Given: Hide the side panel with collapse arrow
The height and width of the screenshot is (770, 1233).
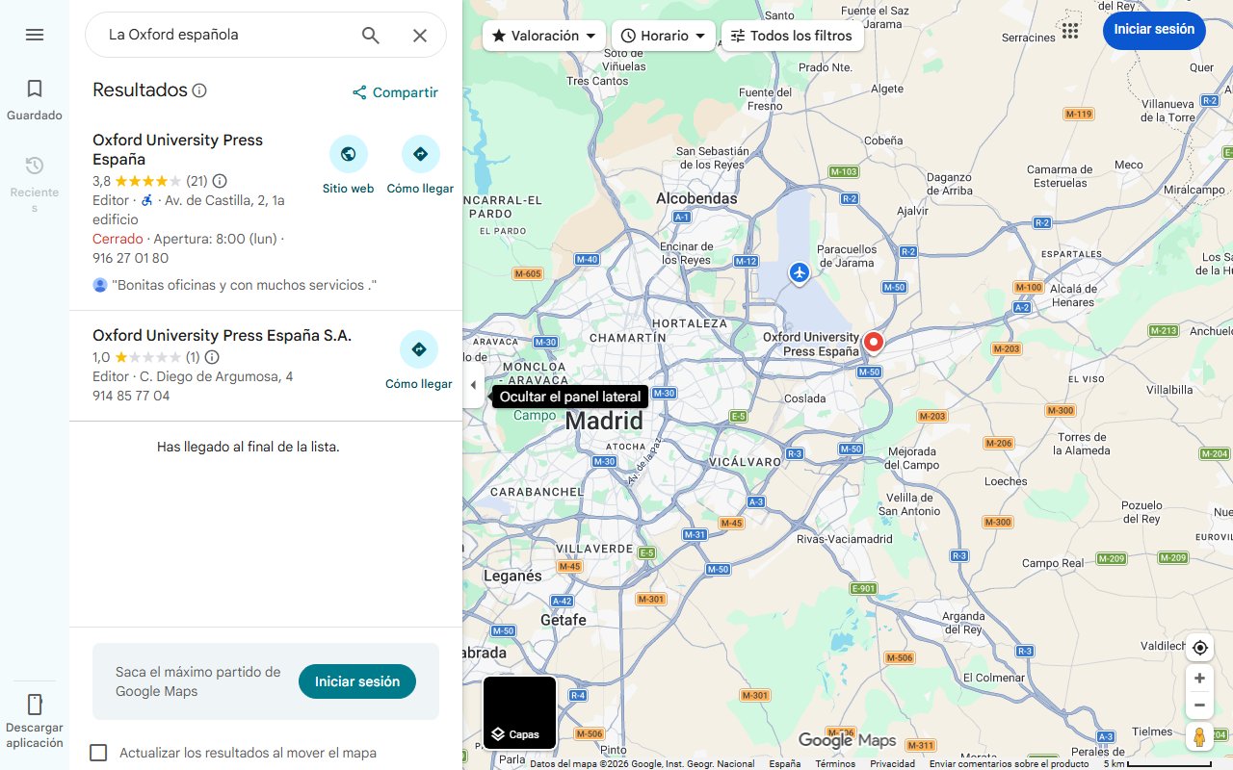Looking at the screenshot, I should pos(473,385).
